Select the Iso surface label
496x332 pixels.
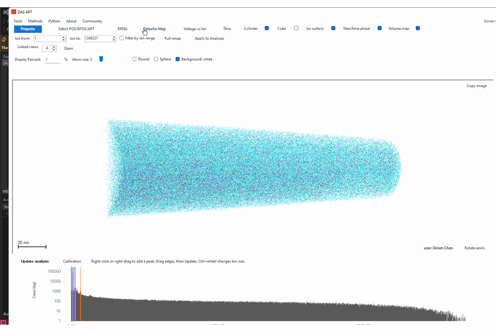315,28
